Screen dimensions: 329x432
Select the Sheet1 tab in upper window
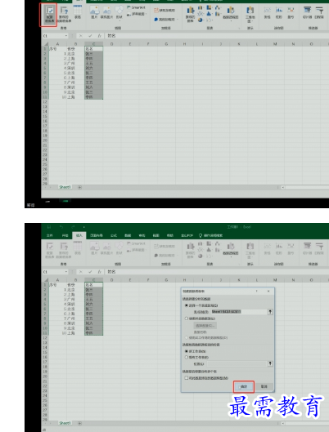[65, 187]
